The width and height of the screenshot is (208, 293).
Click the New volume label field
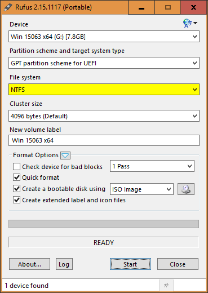(104, 140)
